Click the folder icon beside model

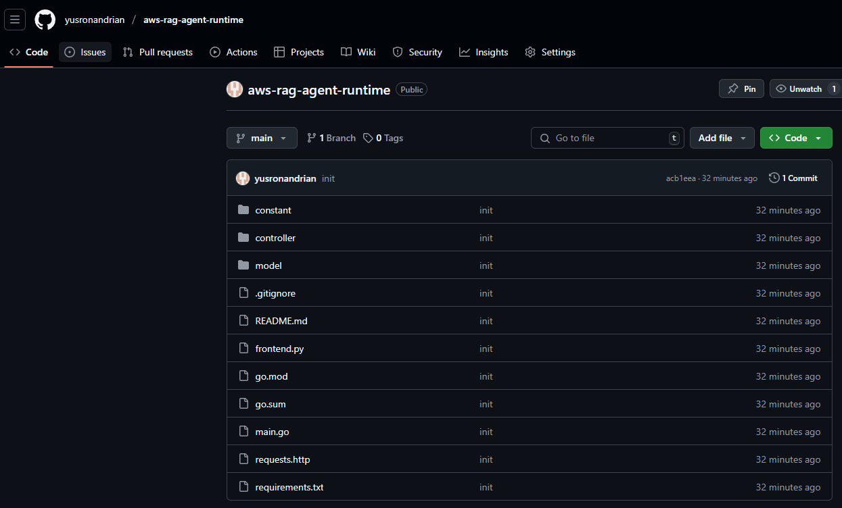click(x=243, y=265)
